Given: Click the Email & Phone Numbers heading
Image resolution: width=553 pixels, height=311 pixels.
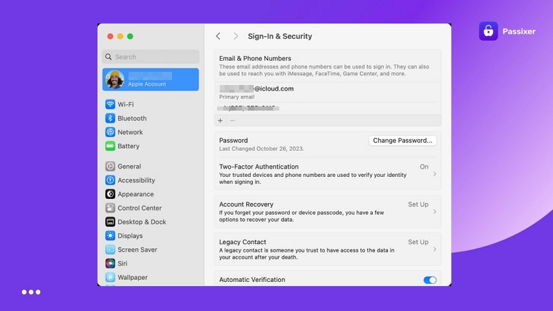Looking at the screenshot, I should point(255,59).
